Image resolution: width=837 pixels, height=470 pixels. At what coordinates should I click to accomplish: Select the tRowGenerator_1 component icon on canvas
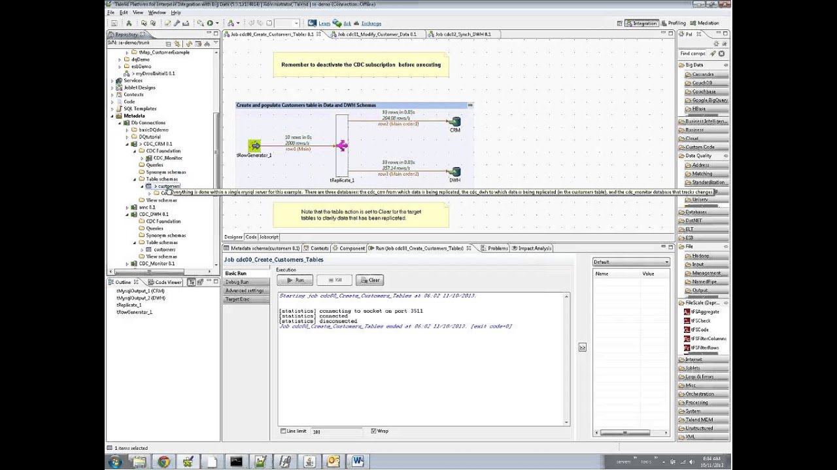pos(254,146)
